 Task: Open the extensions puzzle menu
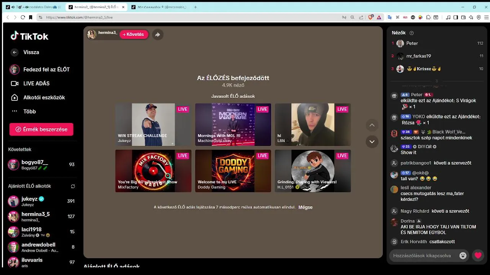coord(428,17)
